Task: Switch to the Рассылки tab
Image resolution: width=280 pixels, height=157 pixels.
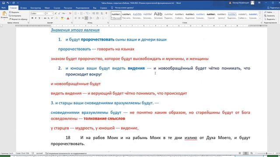Action: pyautogui.click(x=68, y=8)
